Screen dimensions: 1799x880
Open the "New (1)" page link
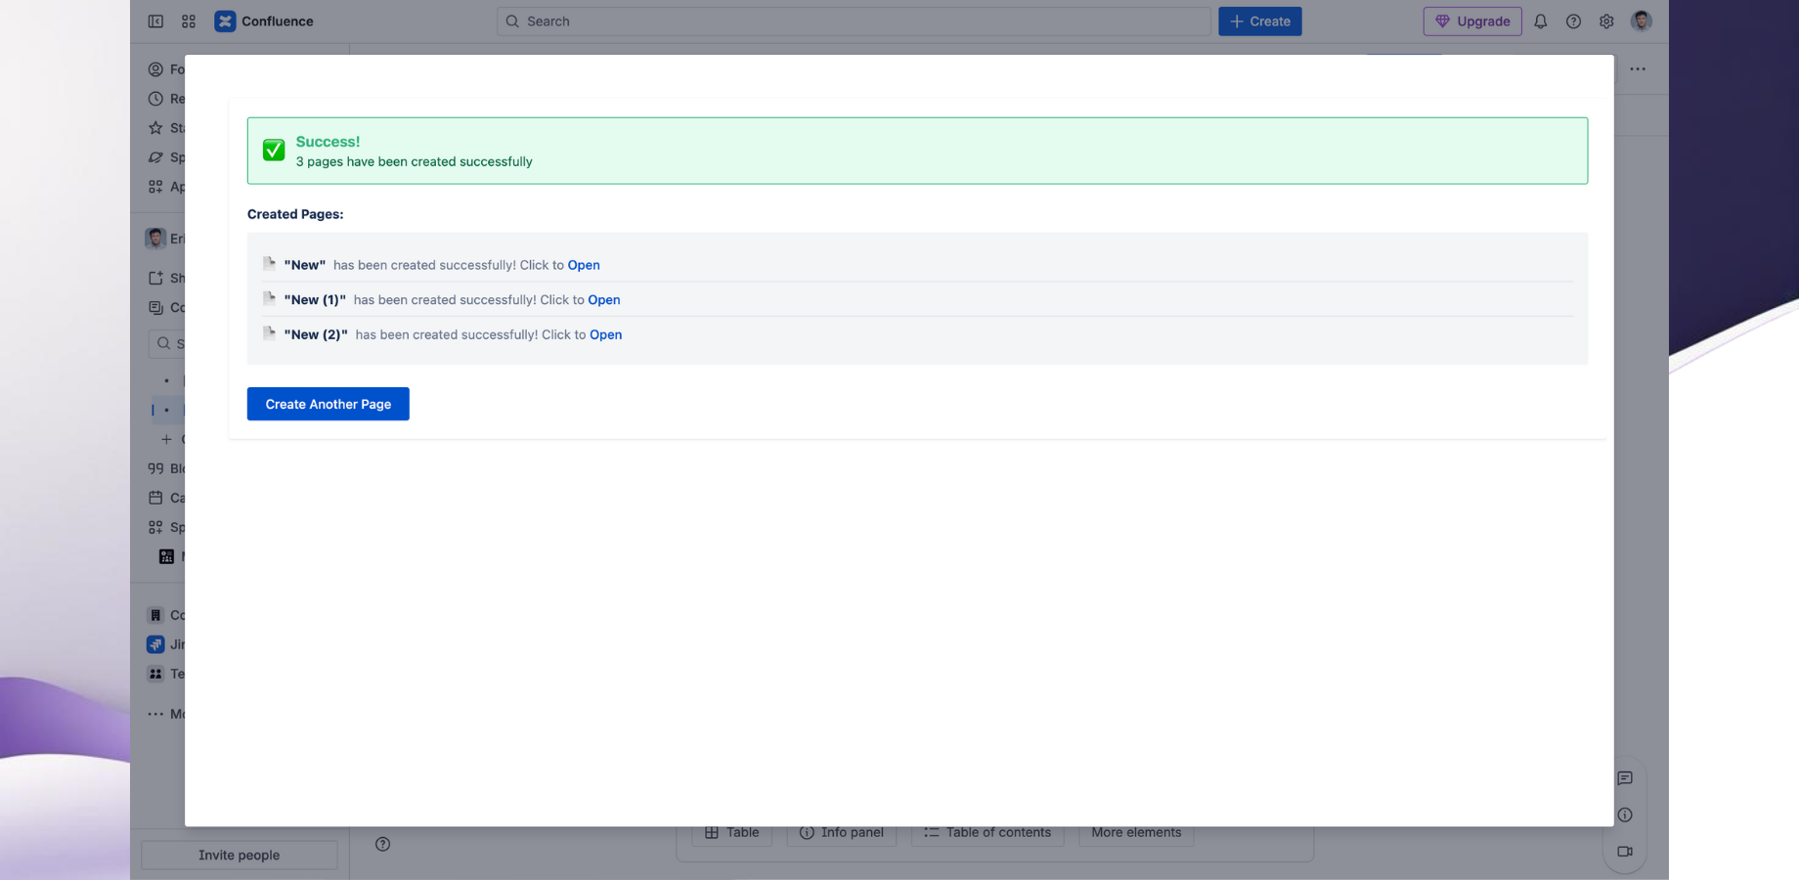click(x=604, y=300)
